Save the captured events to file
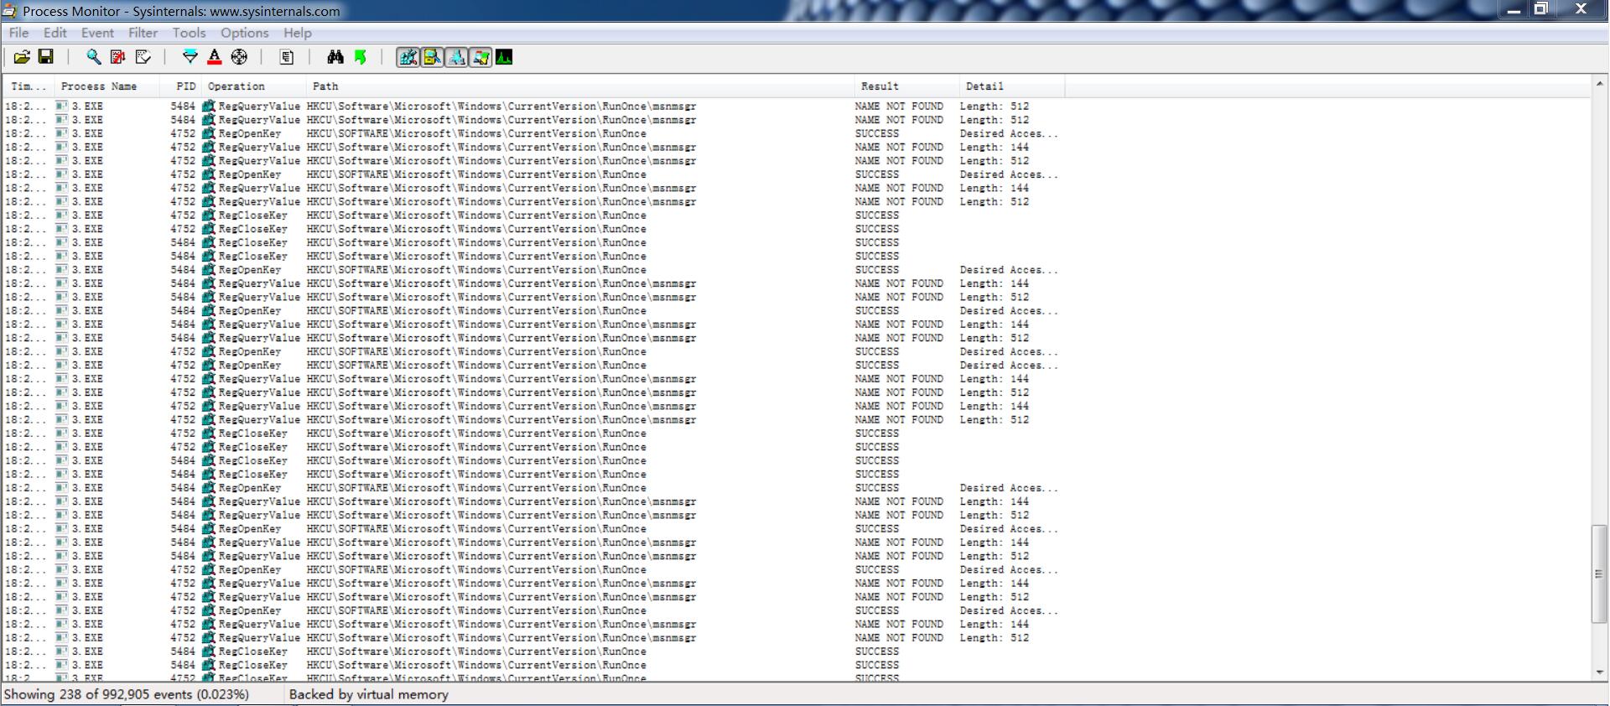 point(46,57)
